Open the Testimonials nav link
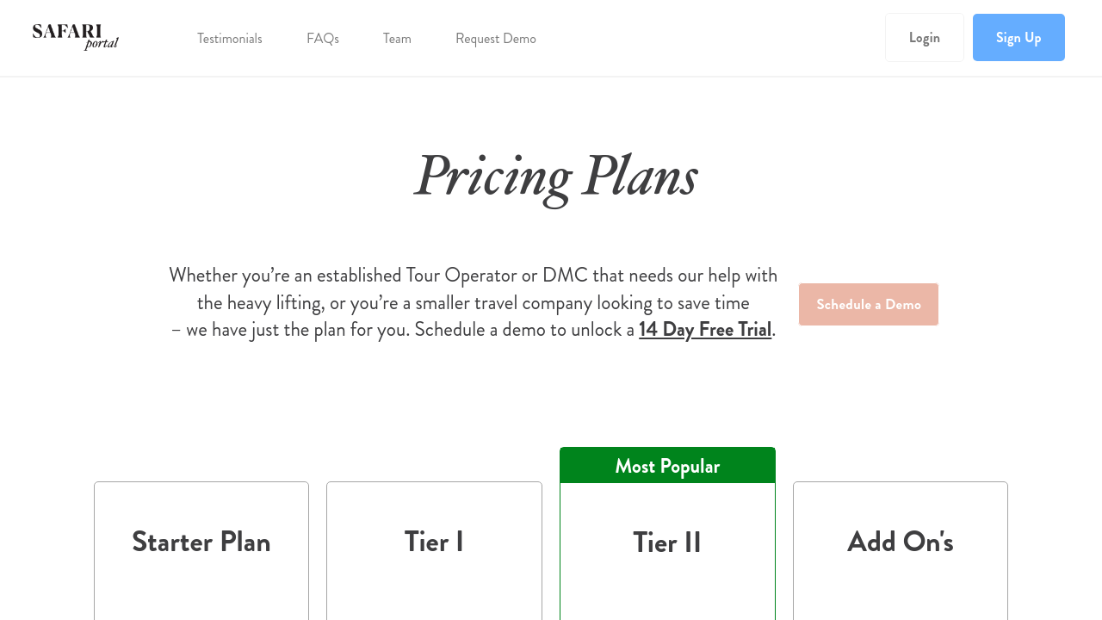The height and width of the screenshot is (620, 1102). pos(230,39)
